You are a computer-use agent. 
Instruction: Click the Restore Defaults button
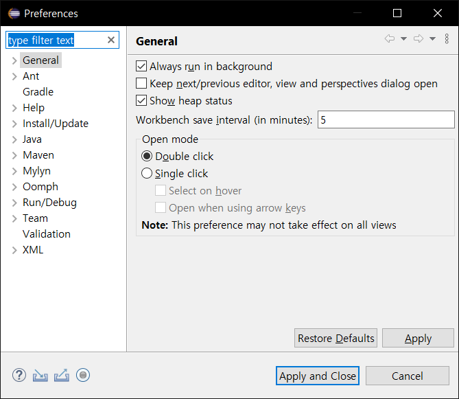pos(336,338)
